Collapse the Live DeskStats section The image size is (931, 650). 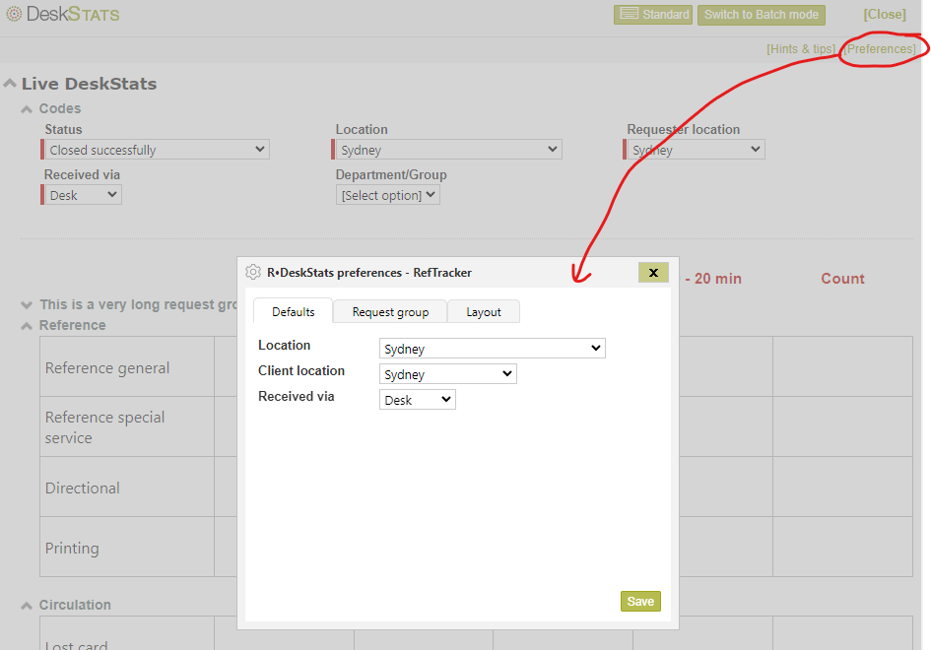click(10, 84)
